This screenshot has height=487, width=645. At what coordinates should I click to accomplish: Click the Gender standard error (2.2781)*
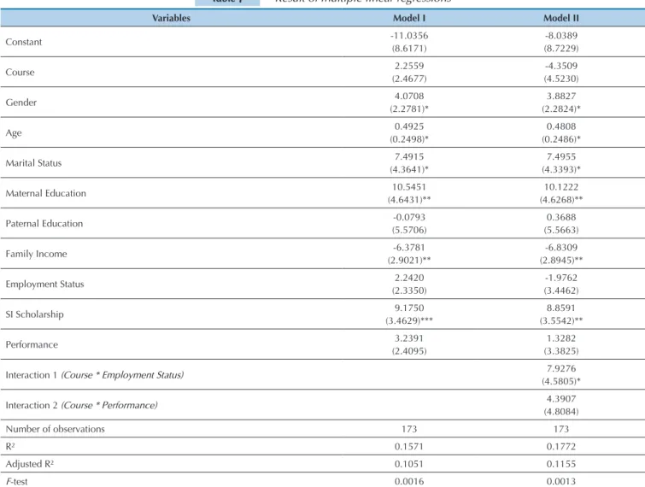click(x=409, y=109)
